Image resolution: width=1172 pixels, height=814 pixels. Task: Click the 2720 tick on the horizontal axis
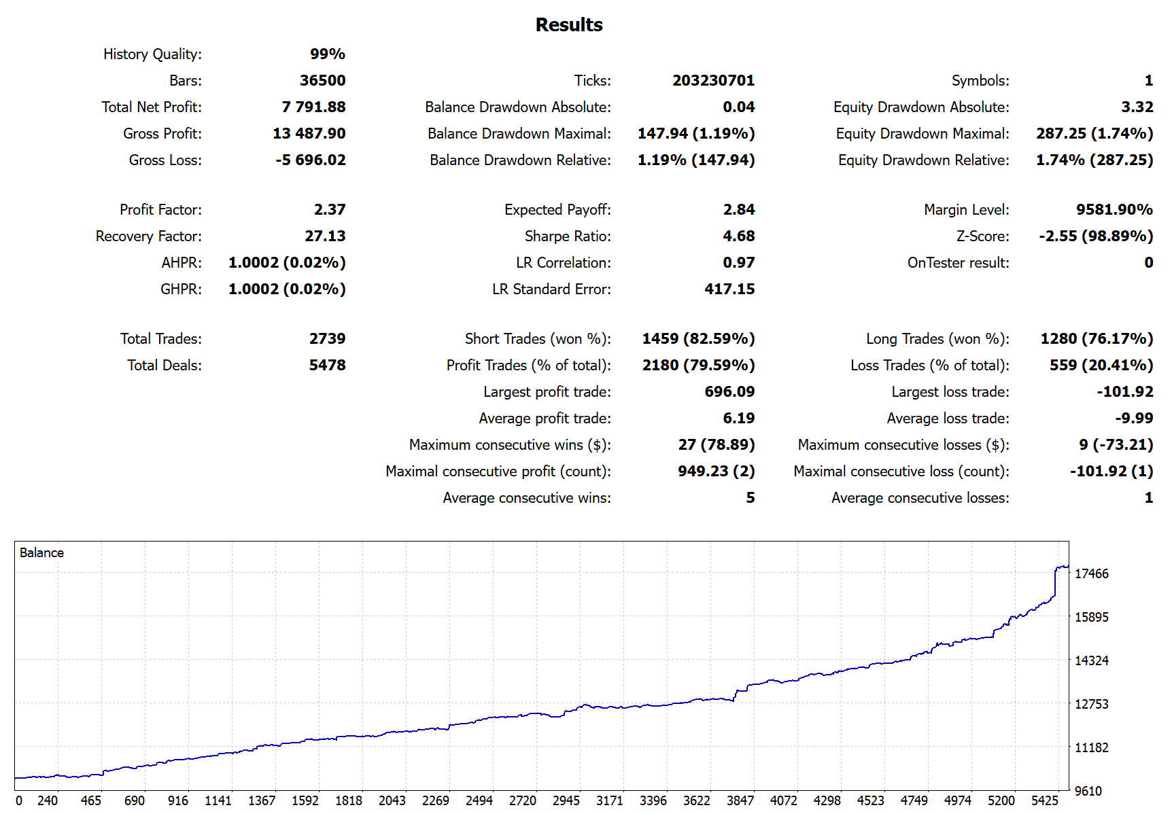(522, 800)
